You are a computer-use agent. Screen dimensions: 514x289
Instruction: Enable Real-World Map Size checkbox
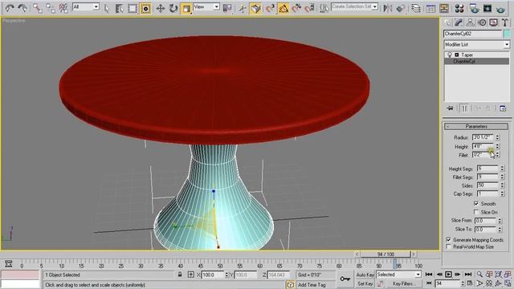[x=448, y=246]
